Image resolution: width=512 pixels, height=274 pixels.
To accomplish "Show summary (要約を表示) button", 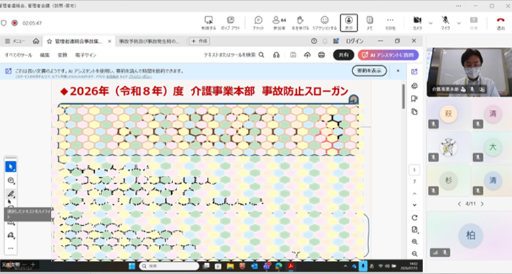I will point(369,71).
